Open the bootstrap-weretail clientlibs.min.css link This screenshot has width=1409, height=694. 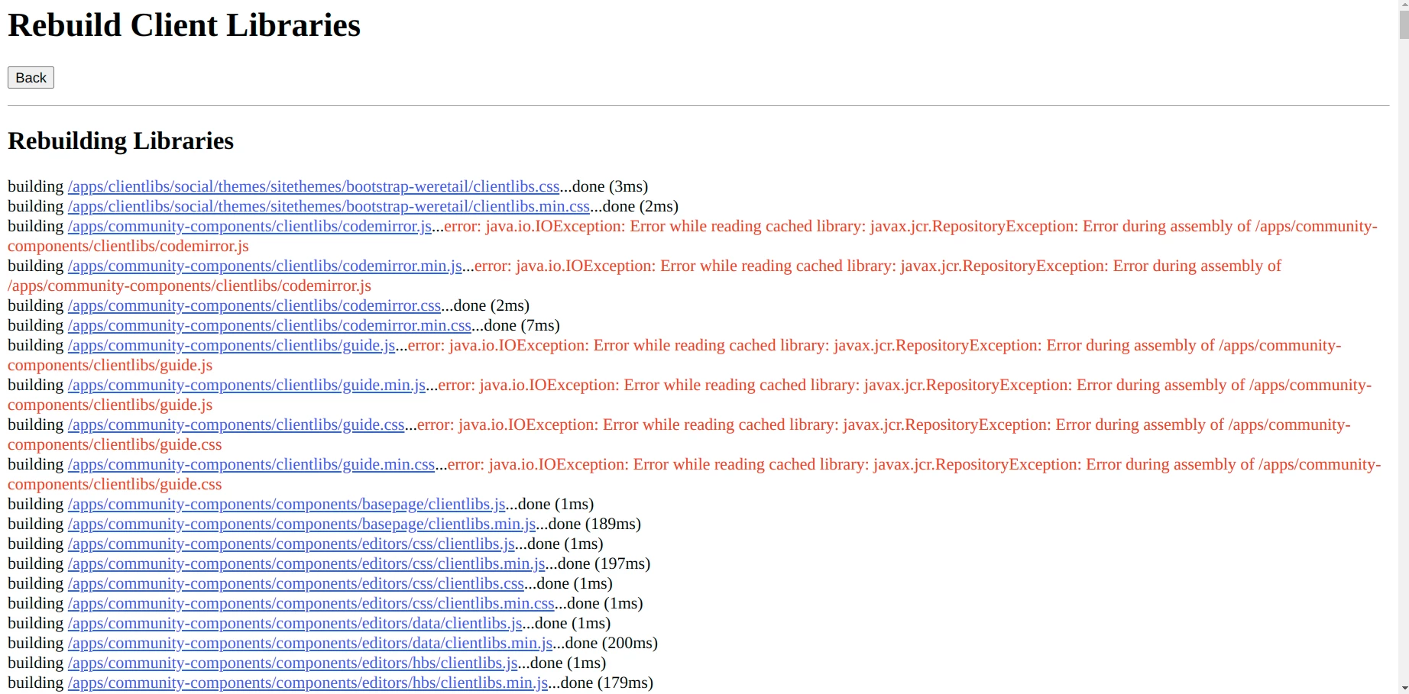(x=329, y=206)
